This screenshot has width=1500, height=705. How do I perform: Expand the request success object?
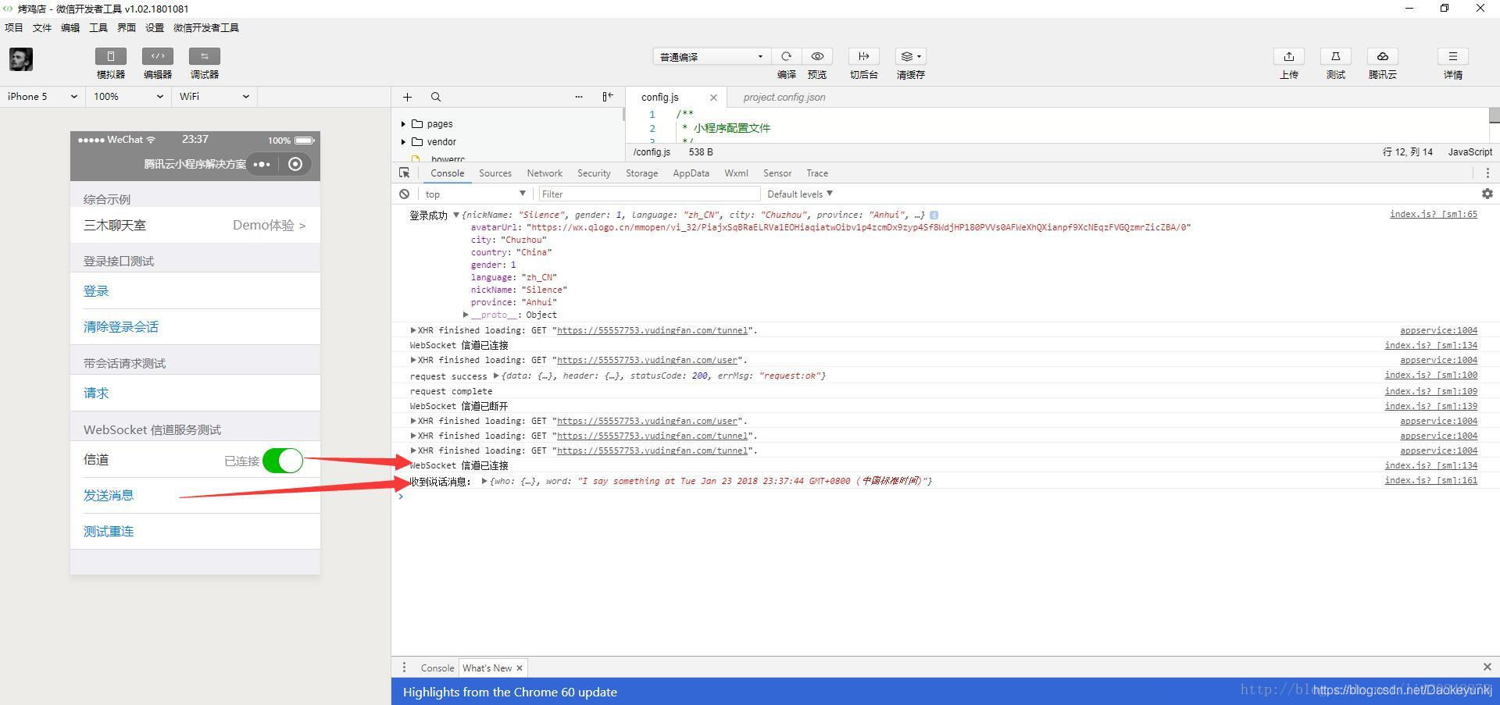pyautogui.click(x=496, y=376)
